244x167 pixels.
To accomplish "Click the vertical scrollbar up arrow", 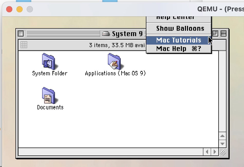I will tap(222, 136).
